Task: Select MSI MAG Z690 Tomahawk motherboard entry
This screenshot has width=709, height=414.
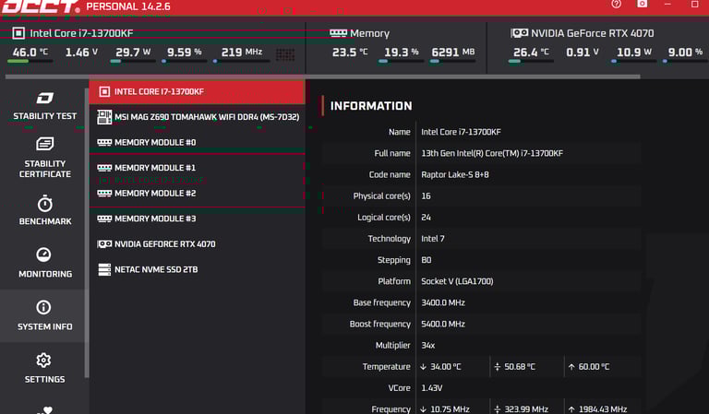Action: pyautogui.click(x=198, y=117)
